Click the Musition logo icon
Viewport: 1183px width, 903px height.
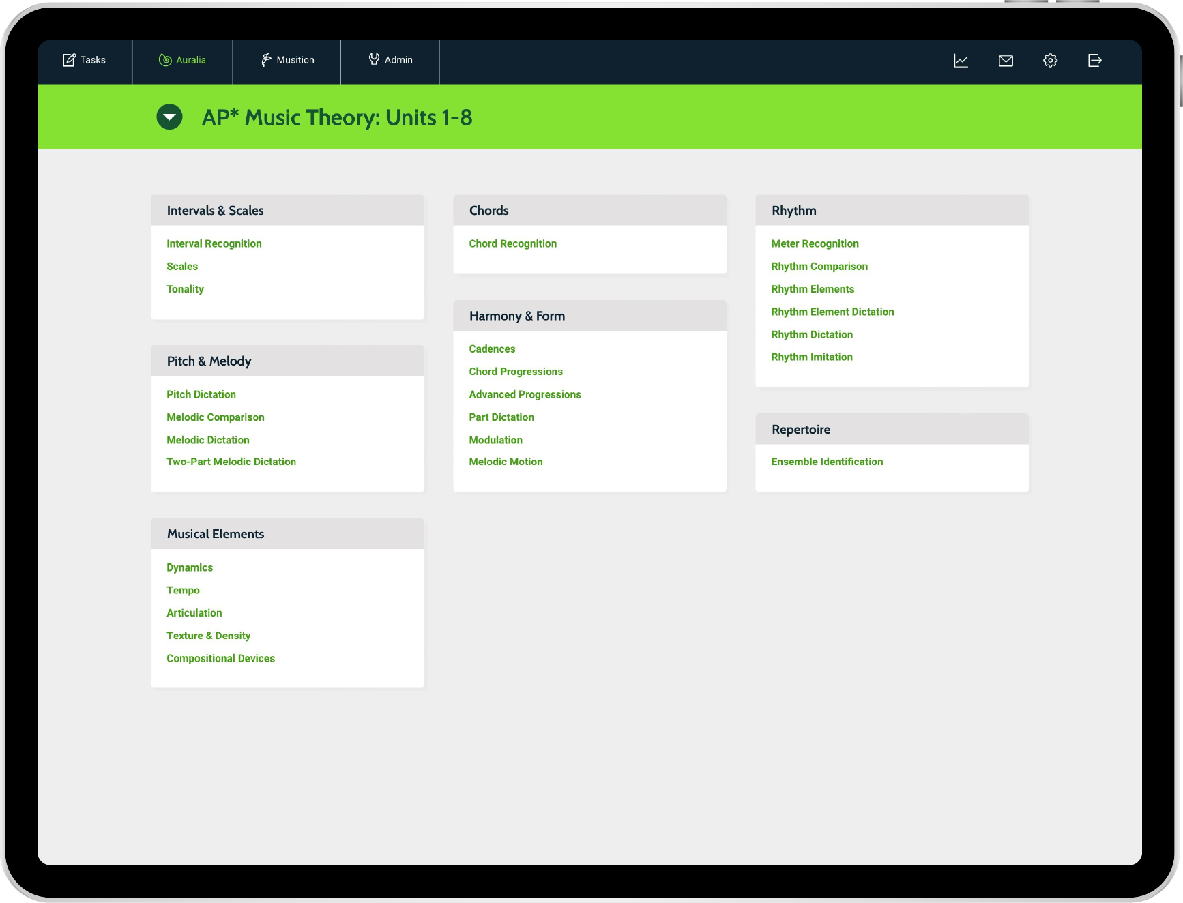[266, 60]
